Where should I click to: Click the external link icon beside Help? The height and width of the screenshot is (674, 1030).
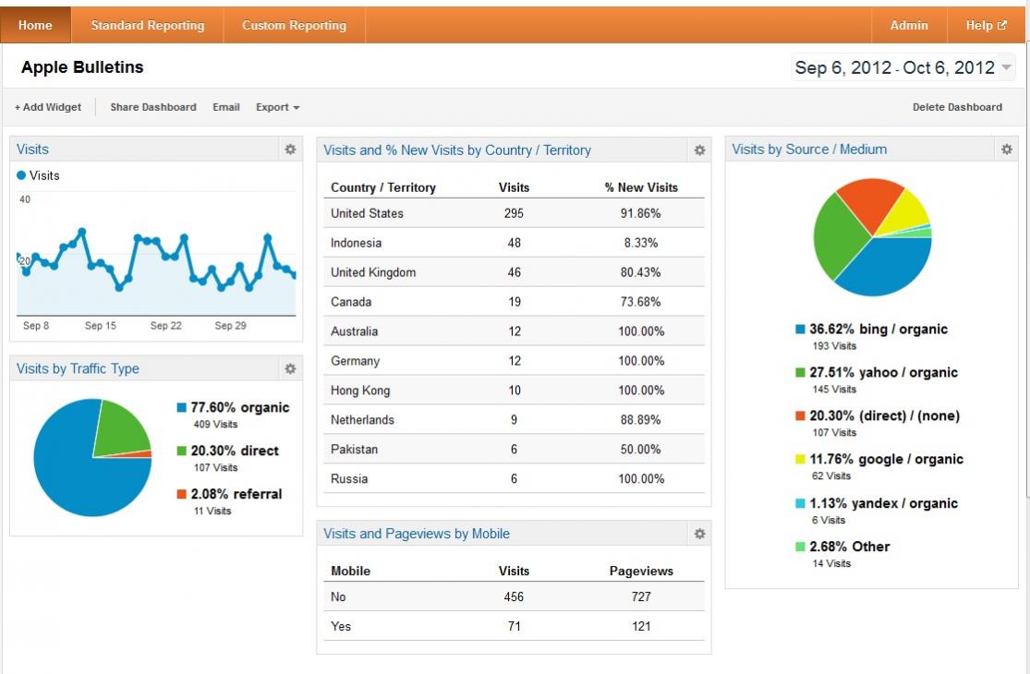pyautogui.click(x=1002, y=26)
